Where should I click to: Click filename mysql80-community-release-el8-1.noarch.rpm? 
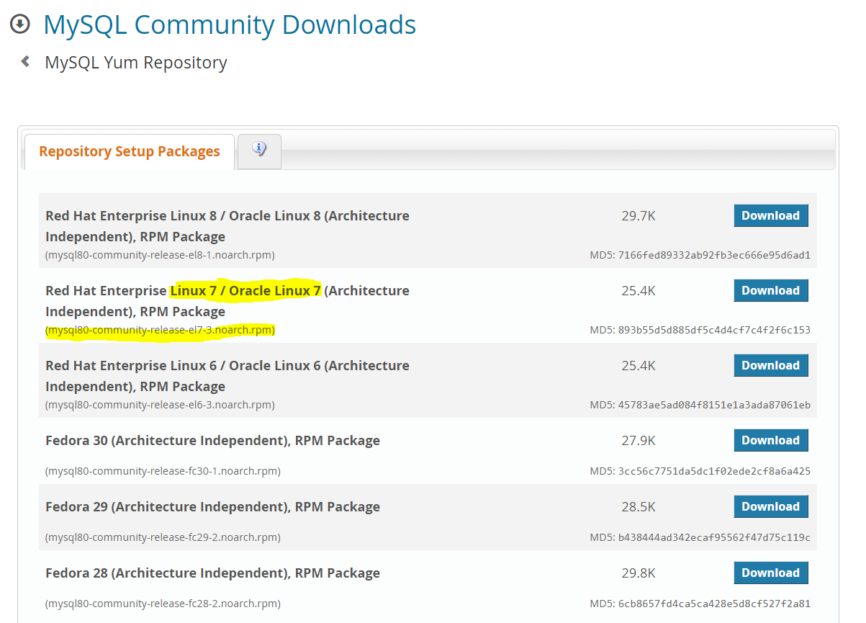pyautogui.click(x=160, y=255)
